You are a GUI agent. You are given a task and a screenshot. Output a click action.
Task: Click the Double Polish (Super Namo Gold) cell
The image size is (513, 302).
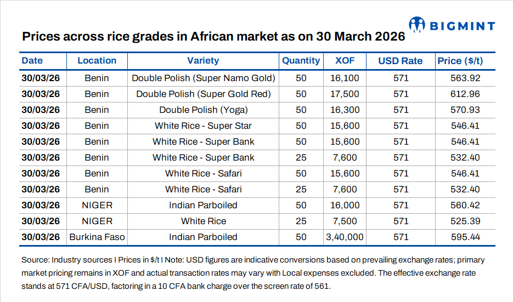click(204, 78)
